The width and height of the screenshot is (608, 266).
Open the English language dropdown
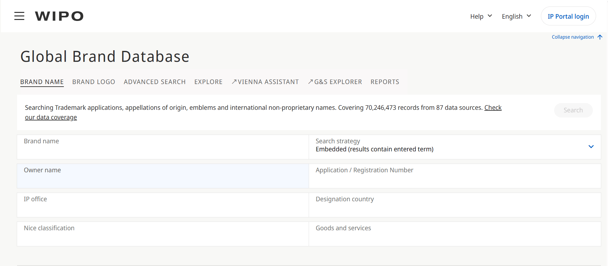[x=516, y=16]
